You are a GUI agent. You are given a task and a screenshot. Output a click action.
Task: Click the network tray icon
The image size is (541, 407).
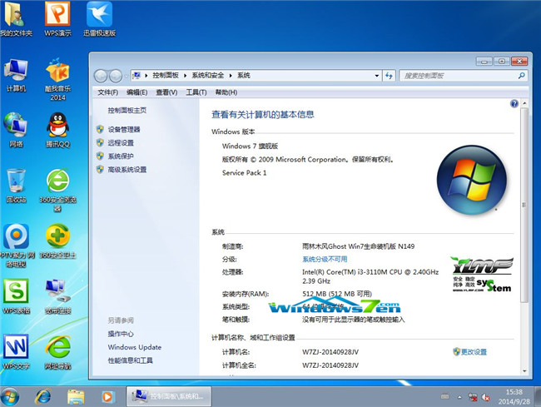[x=473, y=397]
